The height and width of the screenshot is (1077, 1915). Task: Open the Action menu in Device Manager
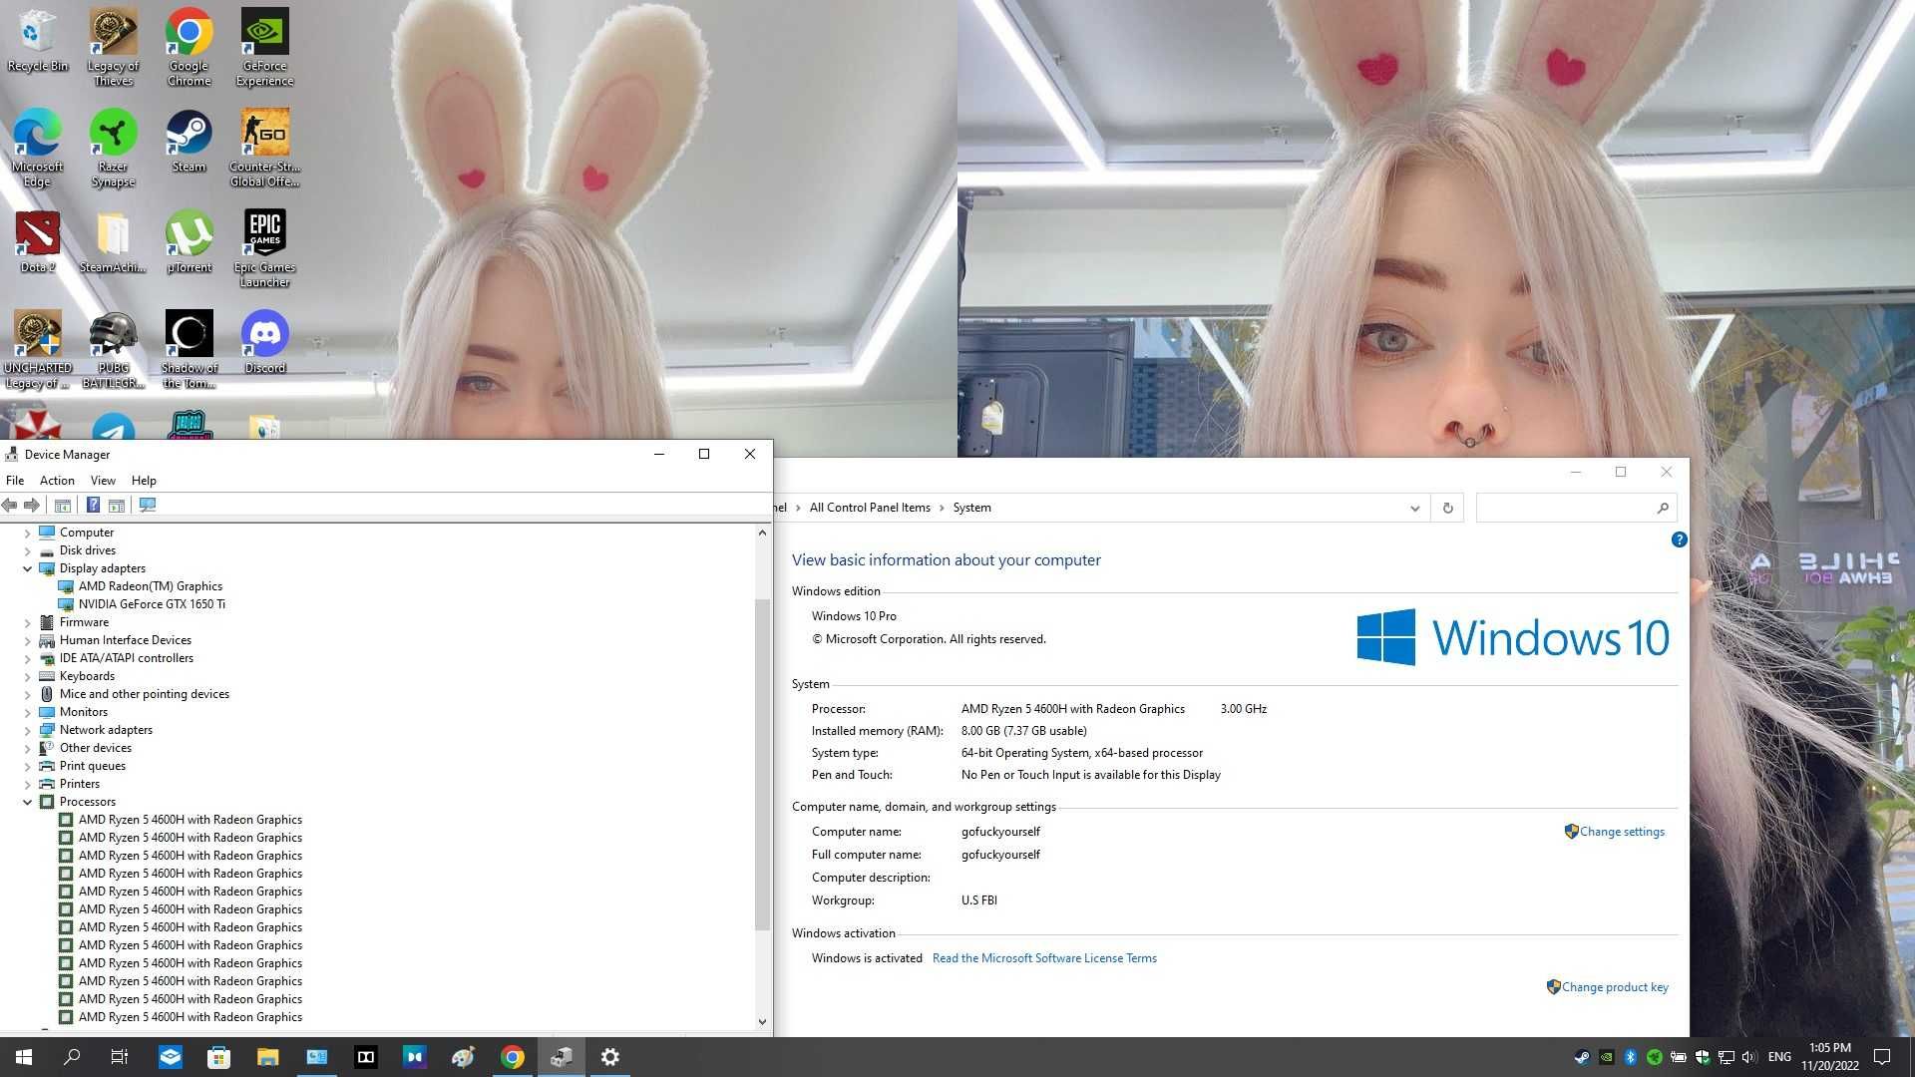[57, 481]
